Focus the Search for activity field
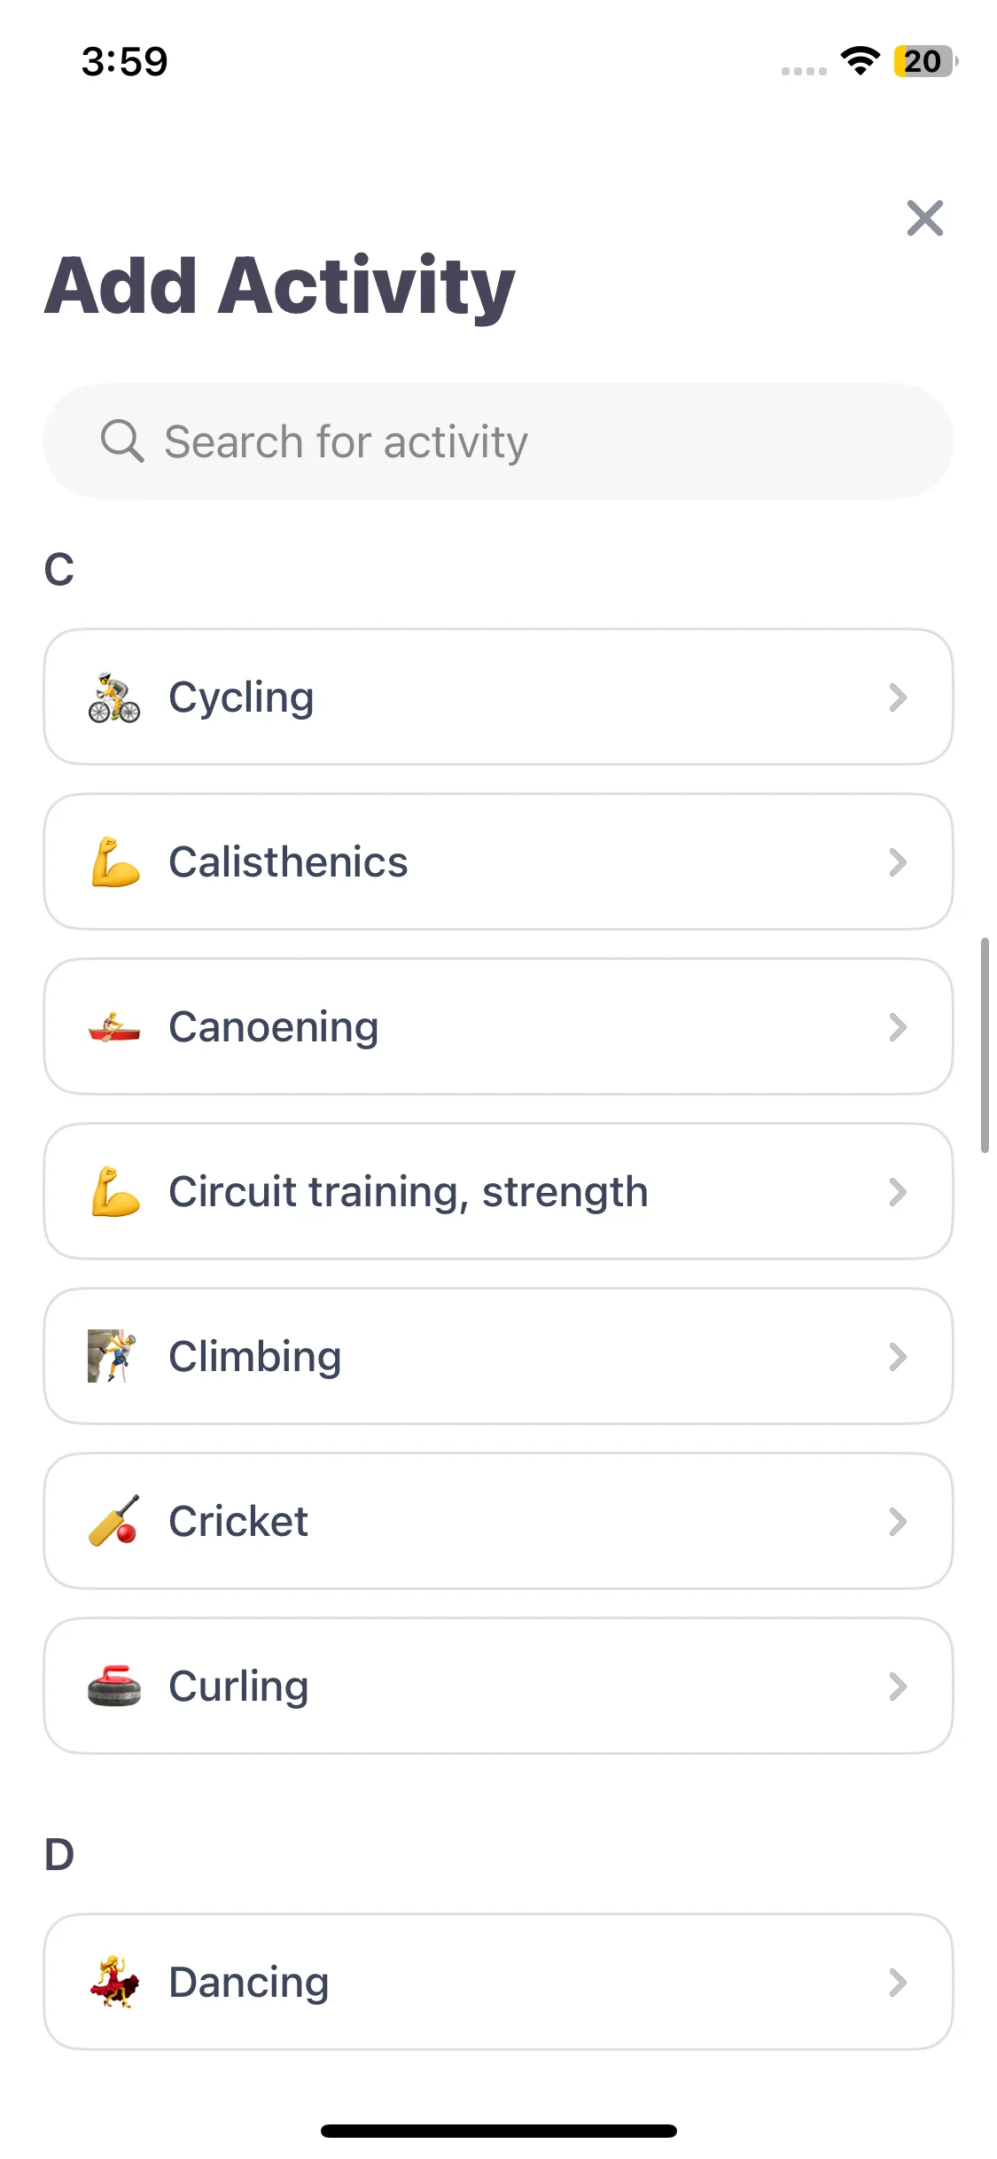 click(x=498, y=441)
